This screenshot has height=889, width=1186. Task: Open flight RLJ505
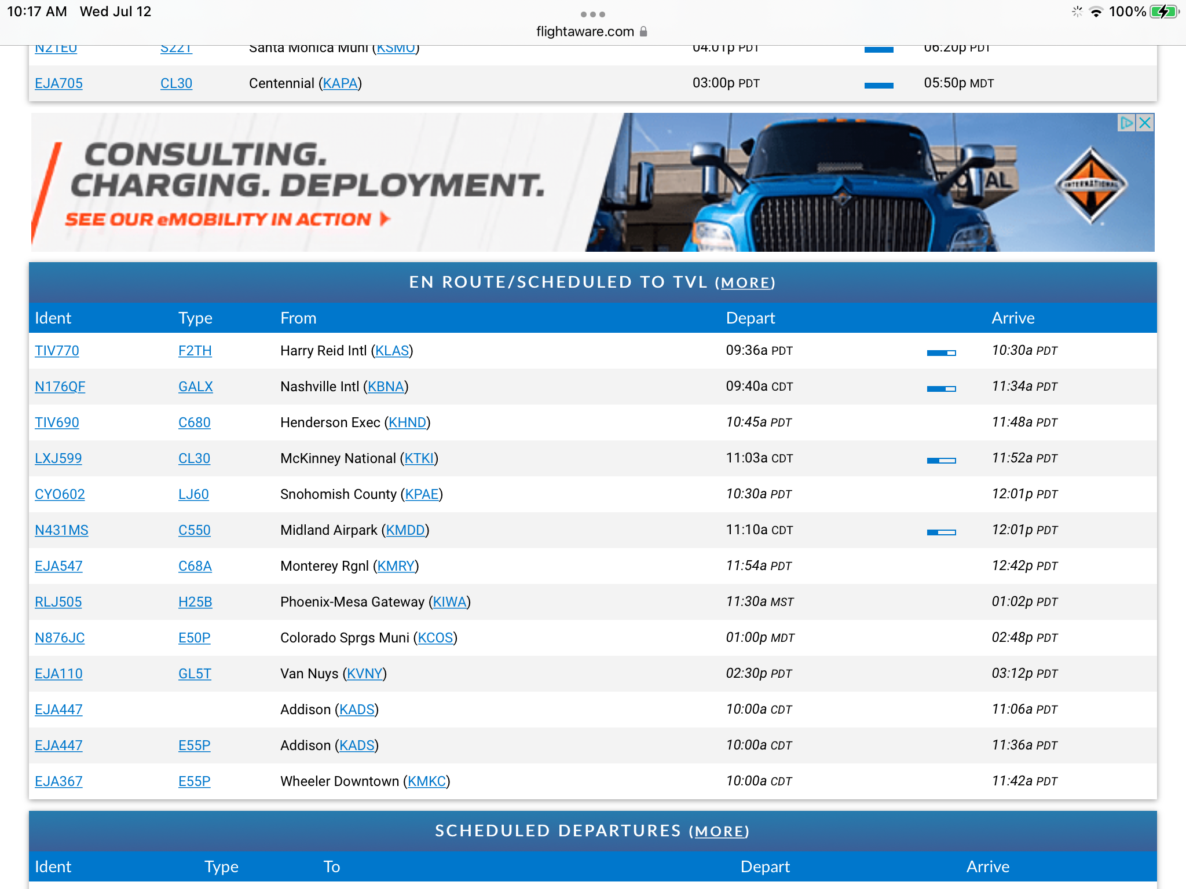[x=58, y=602]
